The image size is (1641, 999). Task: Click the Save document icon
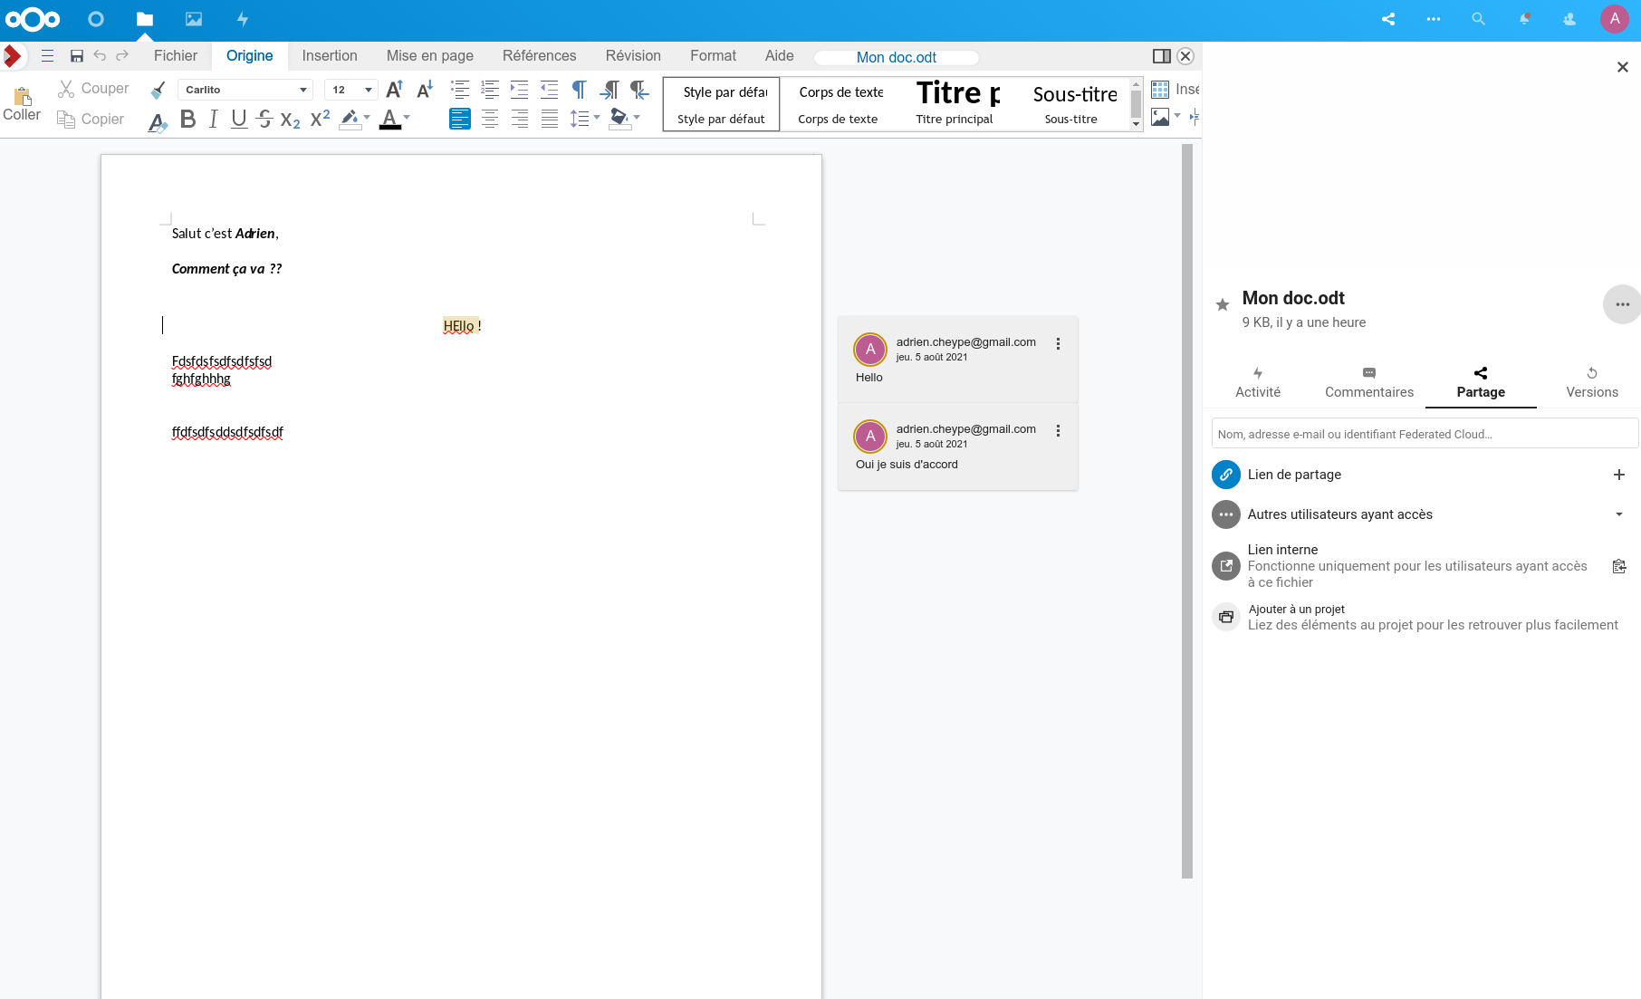pos(77,56)
